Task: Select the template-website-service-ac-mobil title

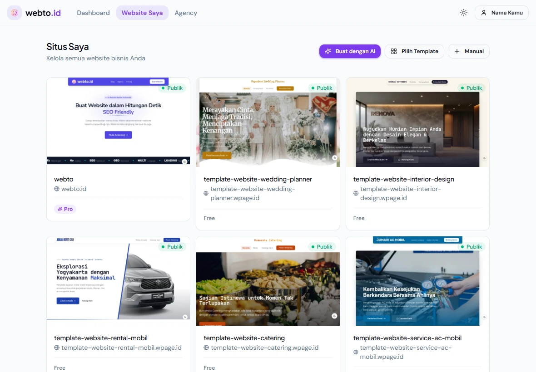Action: [x=407, y=338]
